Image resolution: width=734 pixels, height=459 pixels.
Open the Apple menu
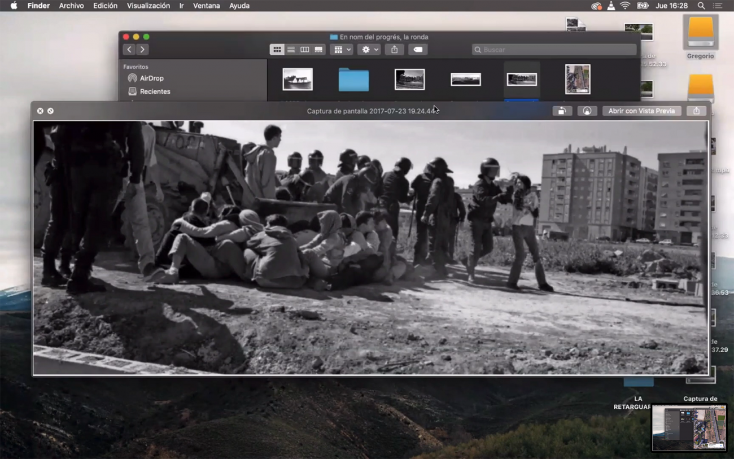tap(14, 6)
